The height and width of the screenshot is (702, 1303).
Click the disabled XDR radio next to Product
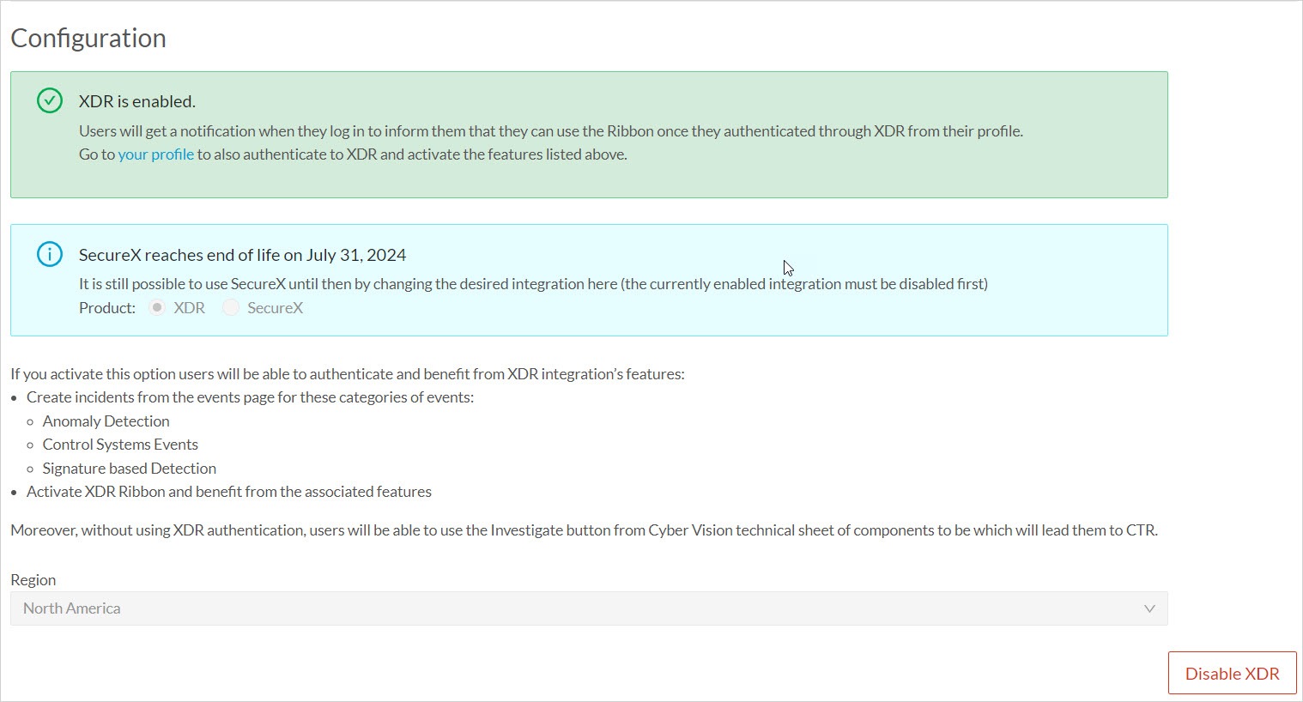tap(155, 307)
